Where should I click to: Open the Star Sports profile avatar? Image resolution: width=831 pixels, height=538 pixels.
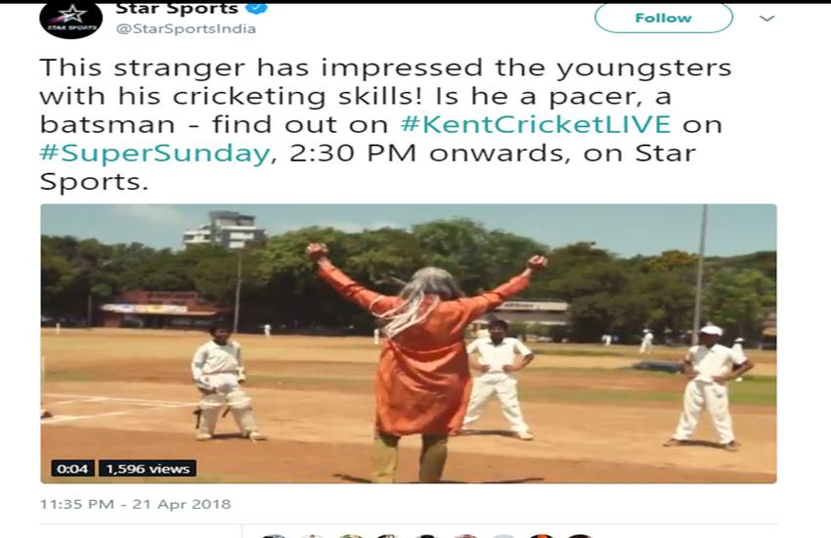tap(70, 20)
